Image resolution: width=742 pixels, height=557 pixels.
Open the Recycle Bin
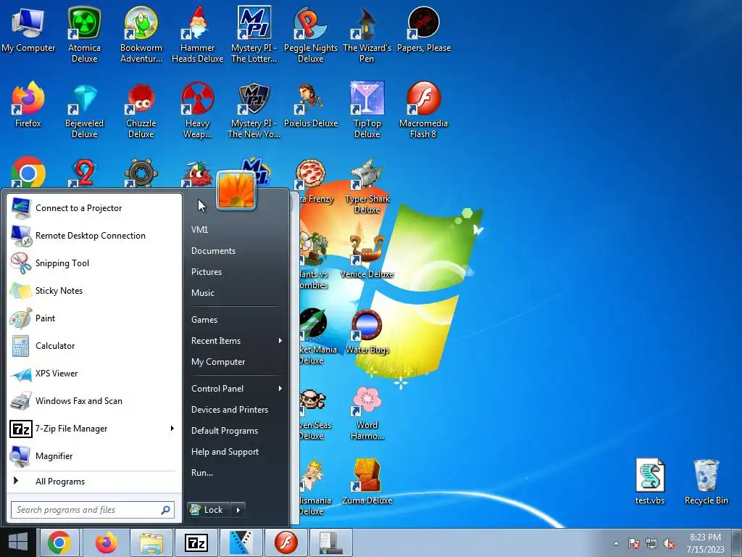tap(706, 482)
